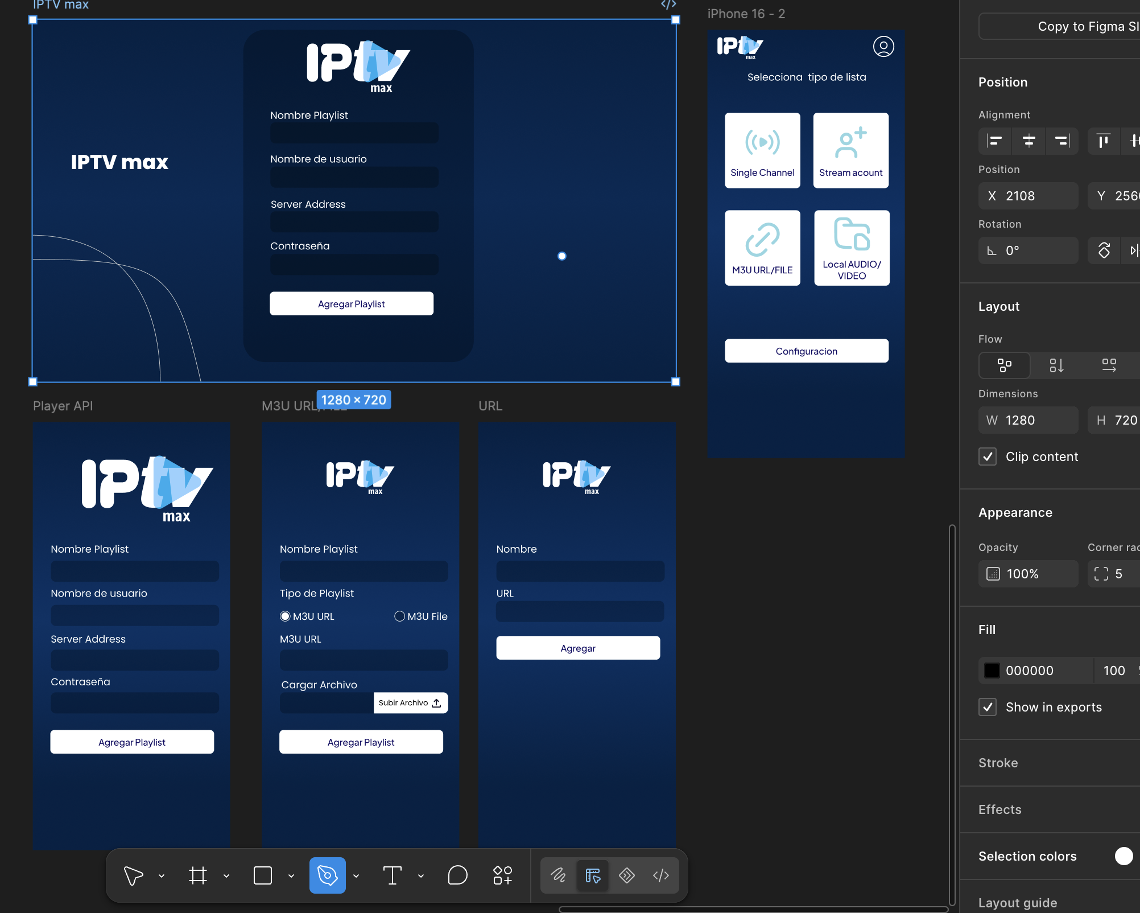The image size is (1140, 913).
Task: Switch to Draw mode icon
Action: [558, 875]
